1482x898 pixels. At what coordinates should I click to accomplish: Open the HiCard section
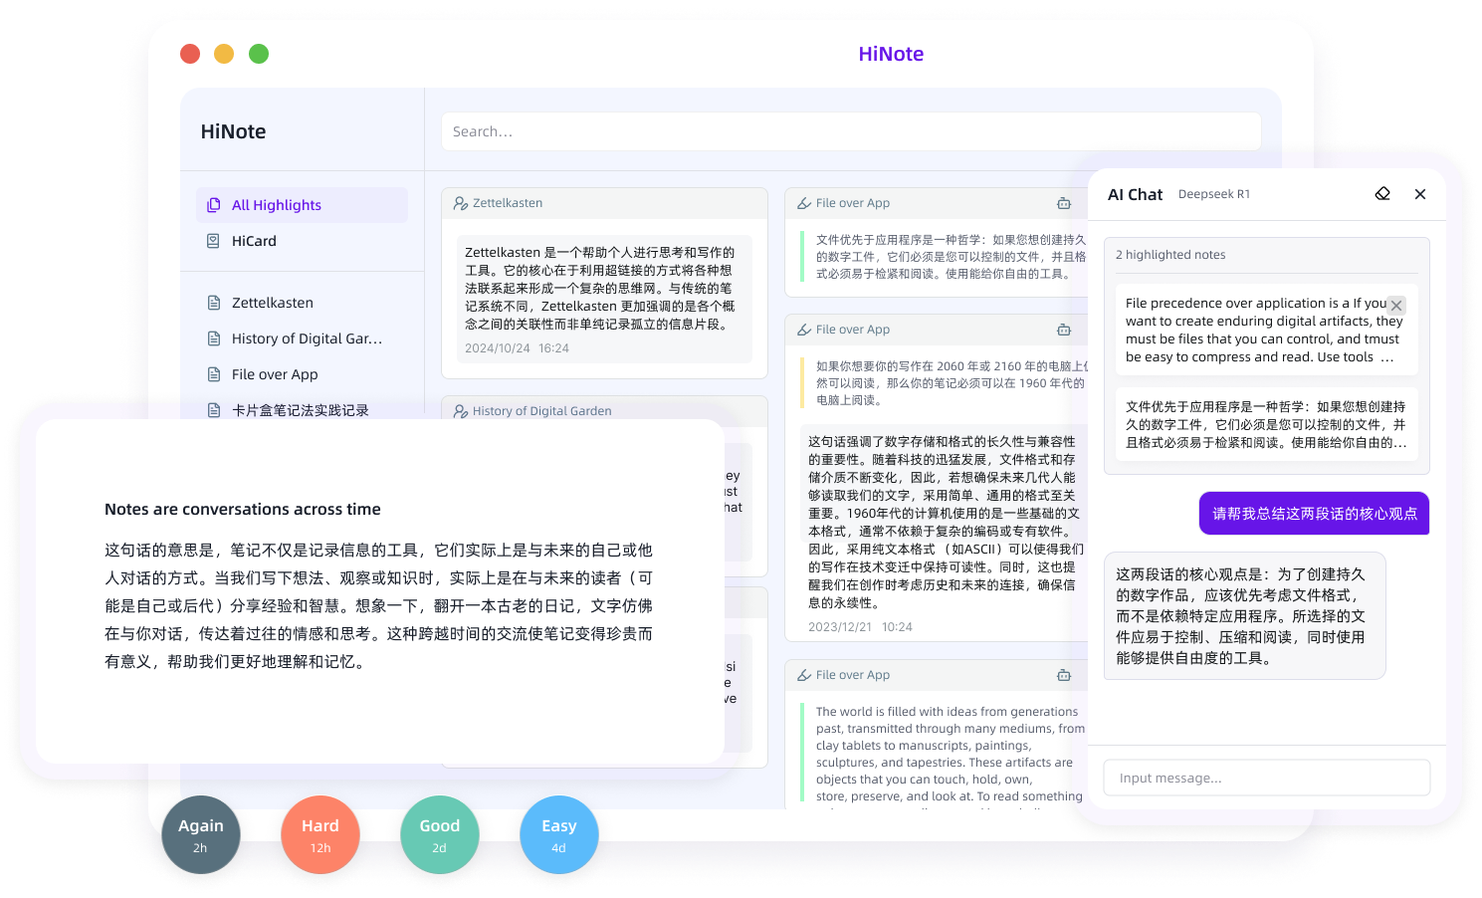pos(252,240)
